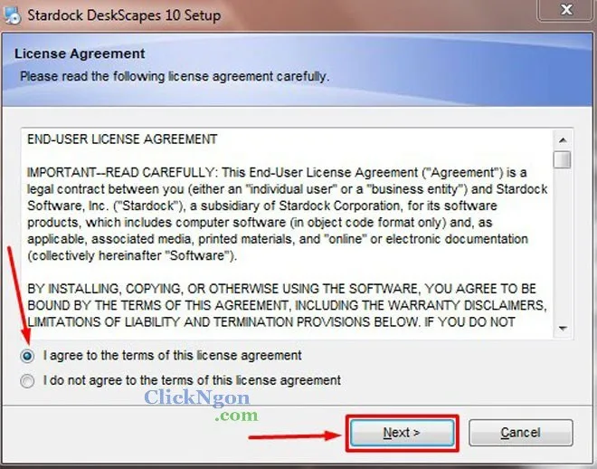
Task: Click the license text scrollbar thumb
Action: 563,159
